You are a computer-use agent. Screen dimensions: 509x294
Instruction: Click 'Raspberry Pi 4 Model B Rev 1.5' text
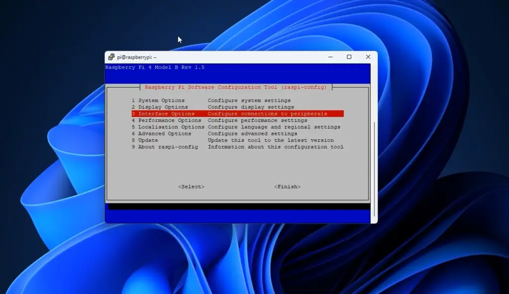coord(155,67)
